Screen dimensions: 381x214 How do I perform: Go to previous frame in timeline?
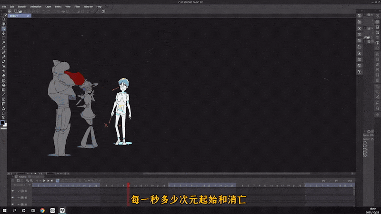[40, 181]
